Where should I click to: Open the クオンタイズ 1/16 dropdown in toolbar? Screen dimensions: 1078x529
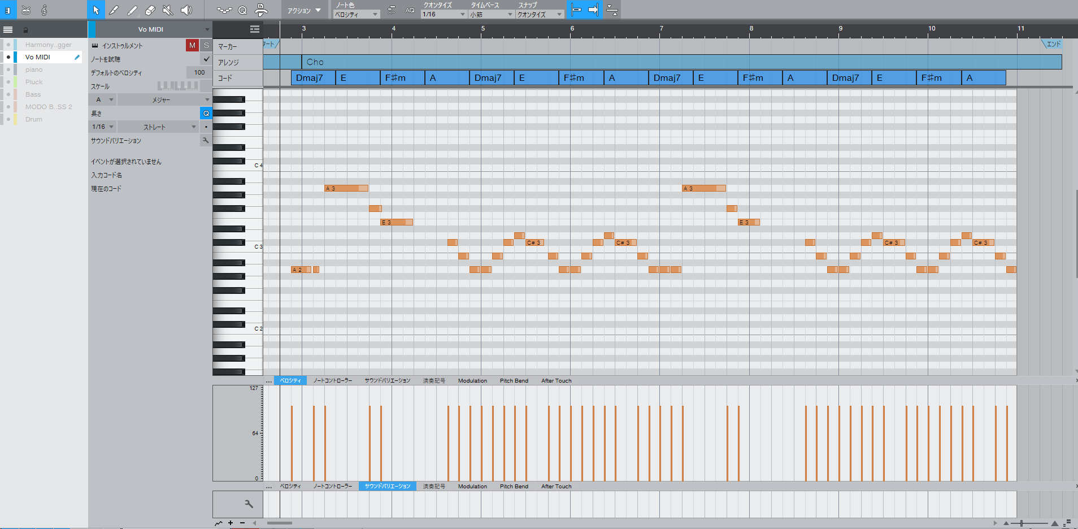click(x=444, y=15)
